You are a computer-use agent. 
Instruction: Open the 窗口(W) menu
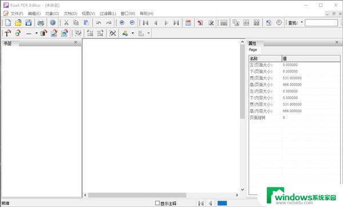(x=128, y=14)
